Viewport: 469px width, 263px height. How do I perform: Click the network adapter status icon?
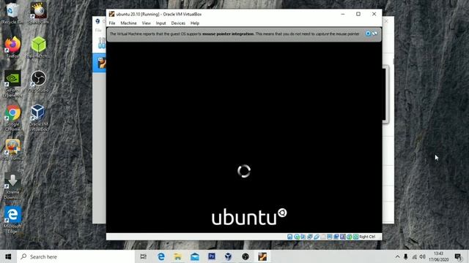coord(310,237)
